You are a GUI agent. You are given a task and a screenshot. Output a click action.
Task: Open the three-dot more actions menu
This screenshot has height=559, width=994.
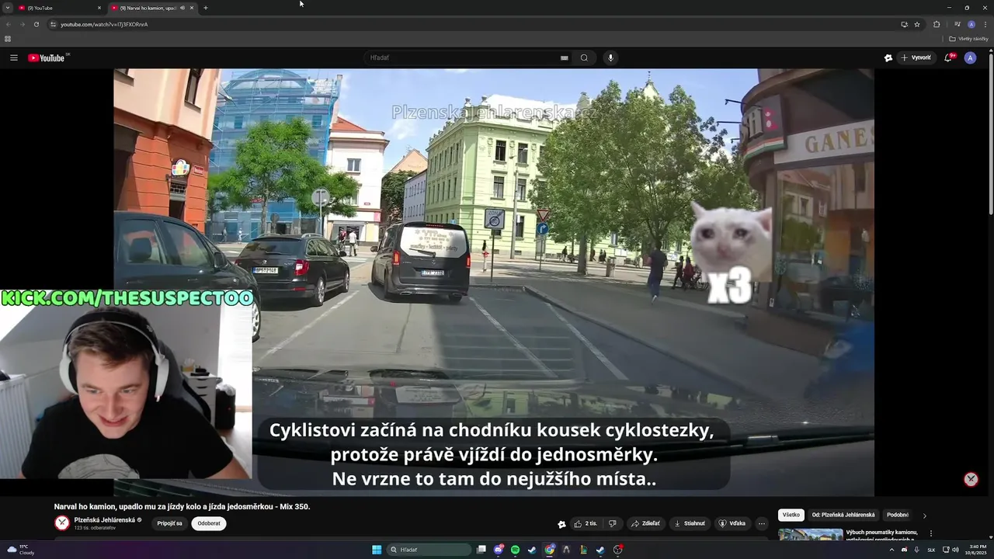[762, 523]
